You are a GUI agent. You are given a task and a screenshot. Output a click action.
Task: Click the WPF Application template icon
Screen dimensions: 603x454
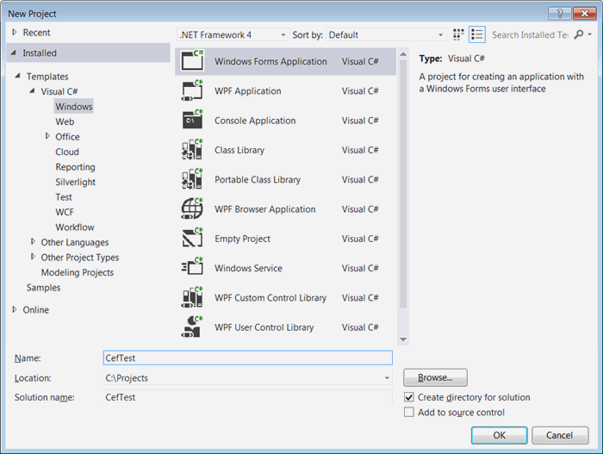point(192,90)
